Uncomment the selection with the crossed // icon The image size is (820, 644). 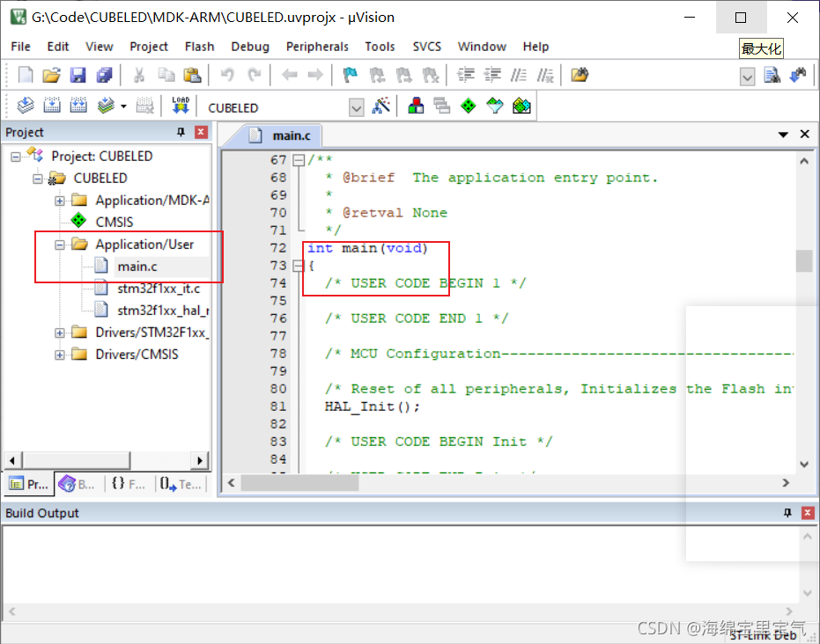tap(545, 75)
